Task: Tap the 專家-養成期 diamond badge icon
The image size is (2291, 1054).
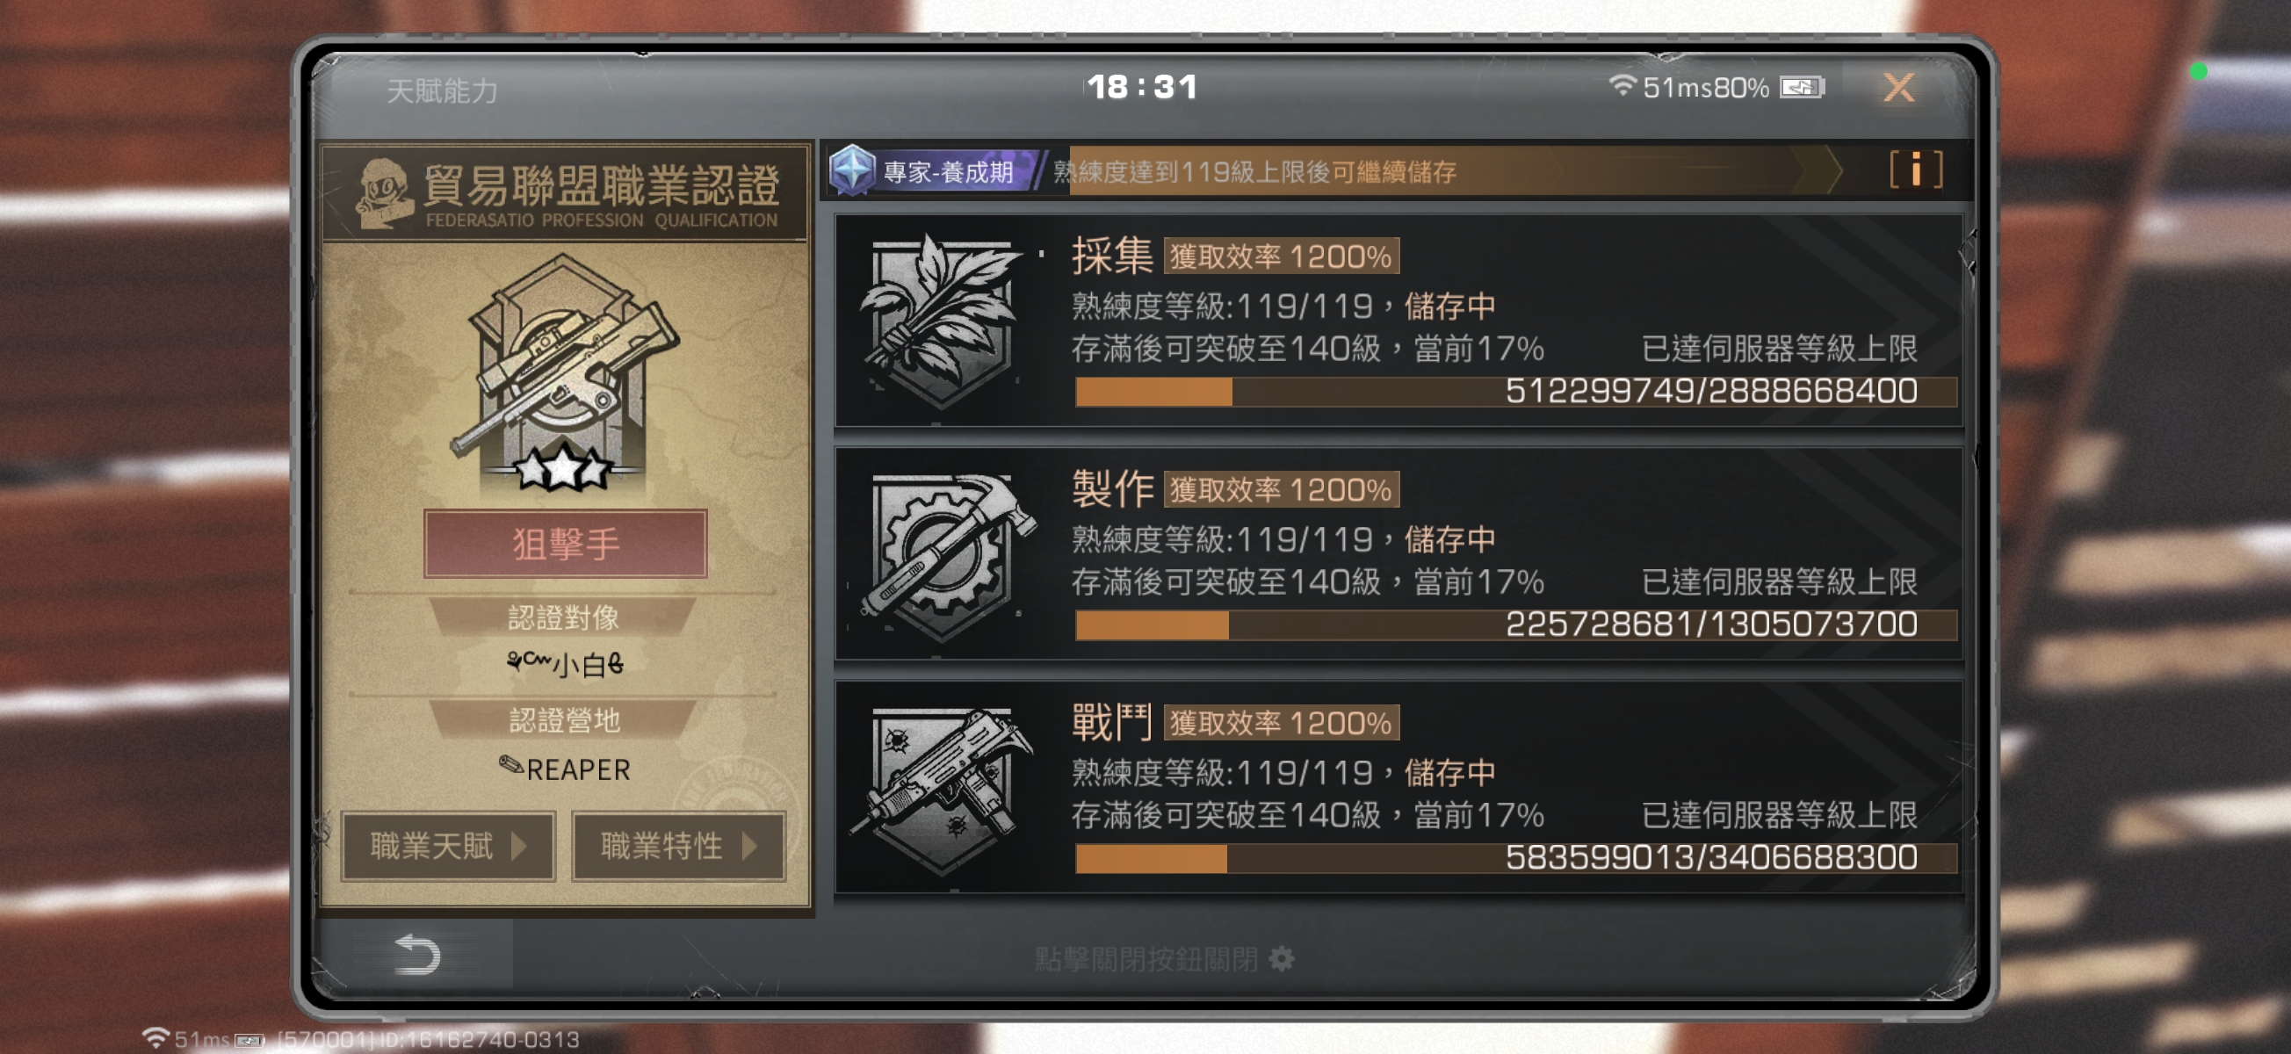Action: coord(852,170)
